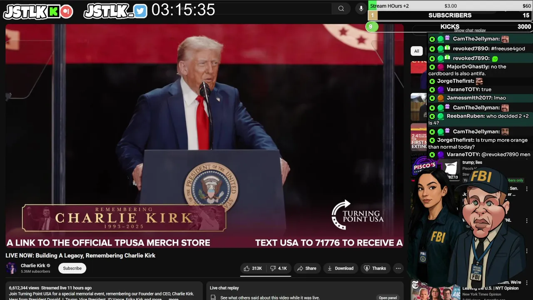This screenshot has height=300, width=533.
Task: Click the Download button below the video
Action: pos(340,268)
